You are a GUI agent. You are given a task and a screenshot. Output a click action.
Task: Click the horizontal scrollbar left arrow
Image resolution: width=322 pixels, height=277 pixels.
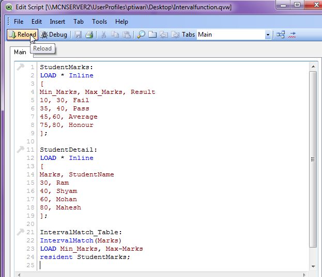(19, 275)
